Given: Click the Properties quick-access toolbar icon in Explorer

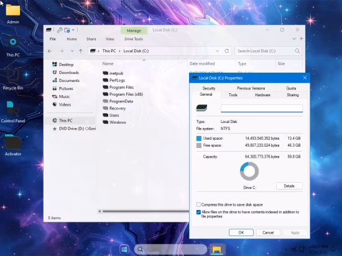Looking at the screenshot, I should [60, 30].
